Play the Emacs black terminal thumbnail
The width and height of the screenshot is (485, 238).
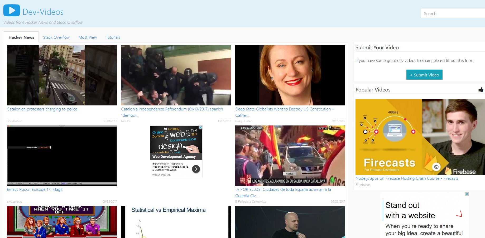pyautogui.click(x=62, y=156)
